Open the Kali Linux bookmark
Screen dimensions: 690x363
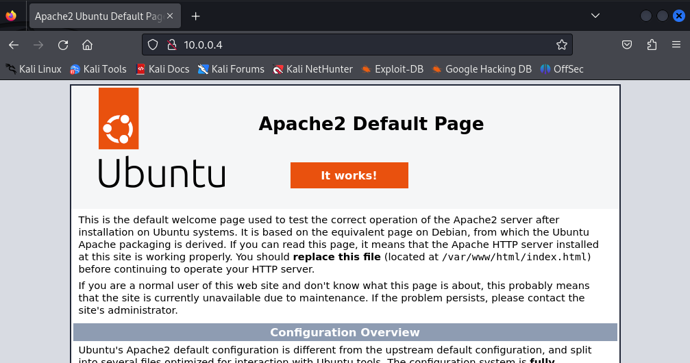34,69
